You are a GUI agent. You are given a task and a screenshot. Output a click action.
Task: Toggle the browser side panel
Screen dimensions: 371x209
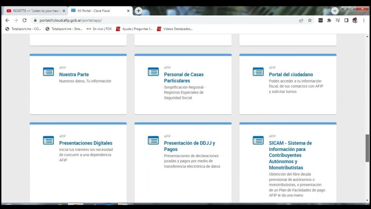pyautogui.click(x=346, y=20)
